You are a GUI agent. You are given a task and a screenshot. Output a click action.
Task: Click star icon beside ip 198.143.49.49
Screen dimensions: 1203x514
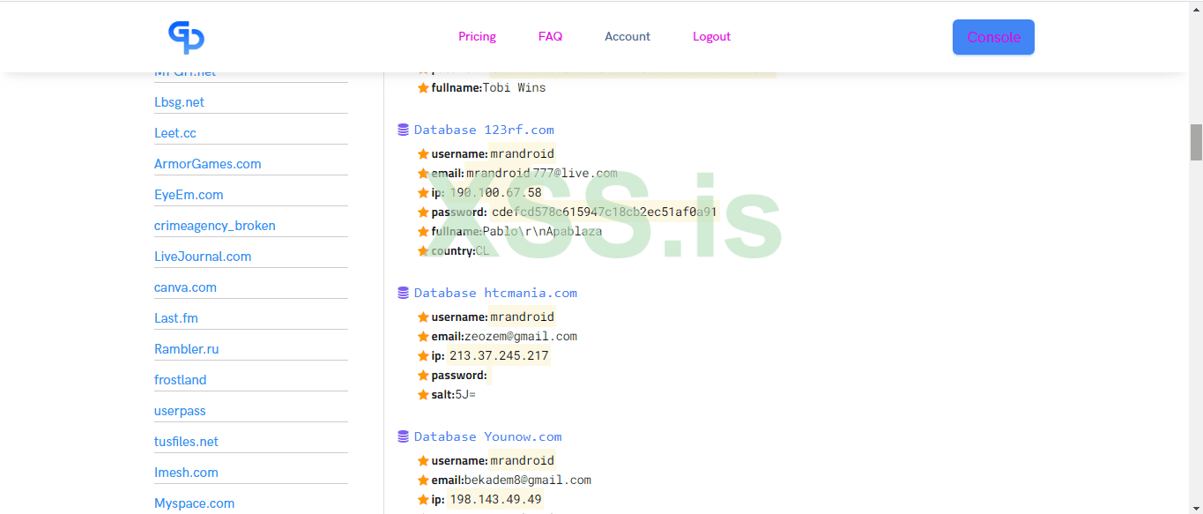423,500
